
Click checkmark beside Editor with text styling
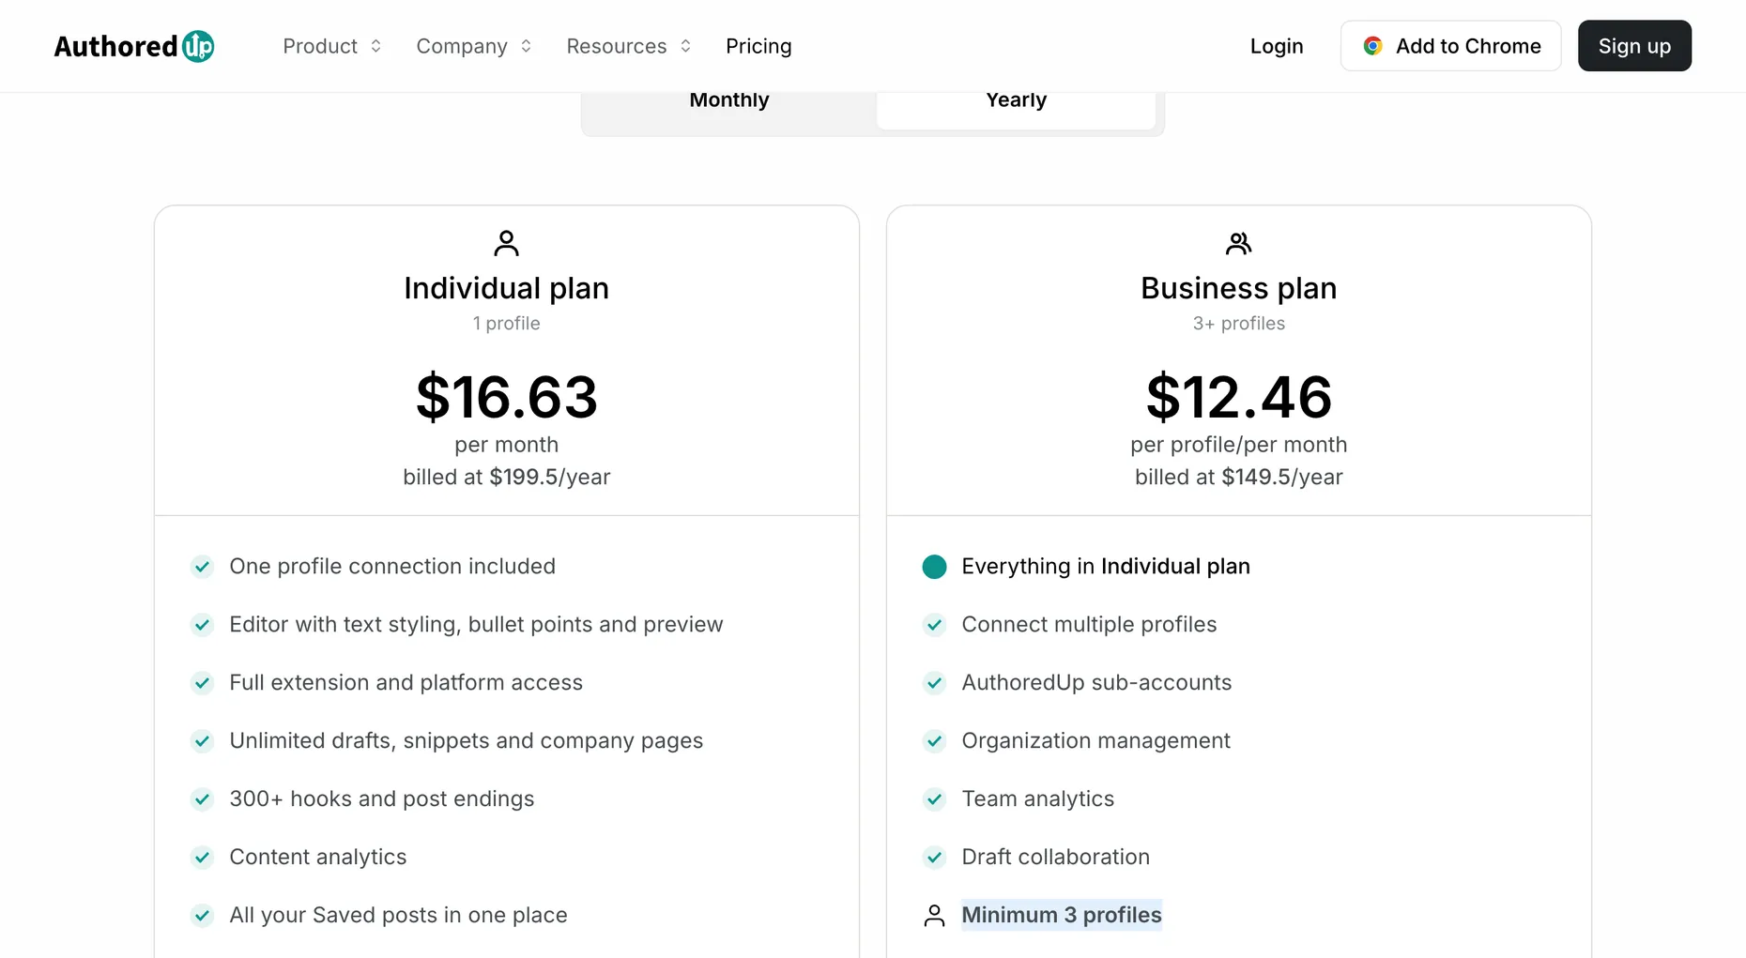coord(202,625)
